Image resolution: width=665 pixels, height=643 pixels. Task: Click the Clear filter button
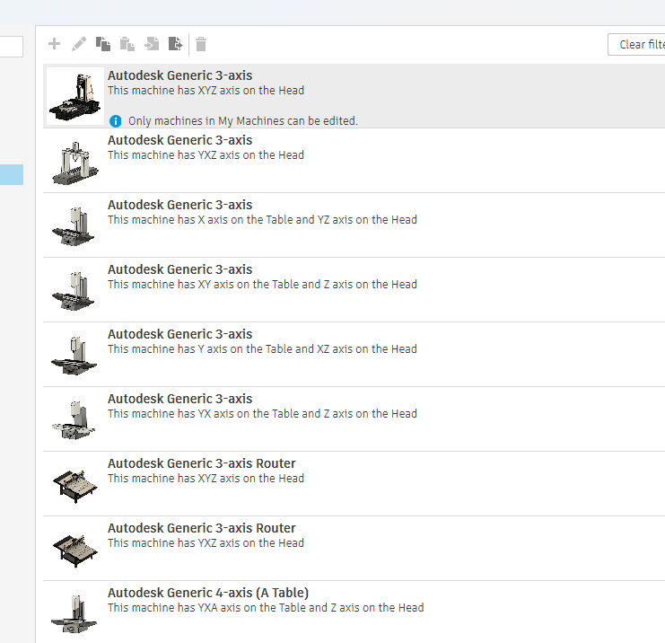636,45
